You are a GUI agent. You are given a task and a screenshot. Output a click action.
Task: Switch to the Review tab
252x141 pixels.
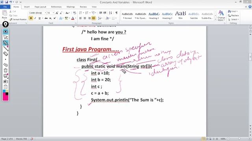tap(83, 7)
